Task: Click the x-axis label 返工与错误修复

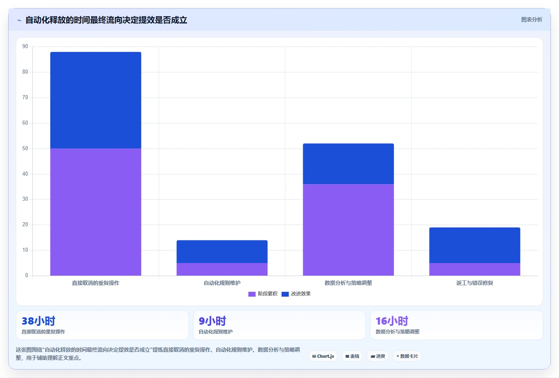Action: (474, 283)
